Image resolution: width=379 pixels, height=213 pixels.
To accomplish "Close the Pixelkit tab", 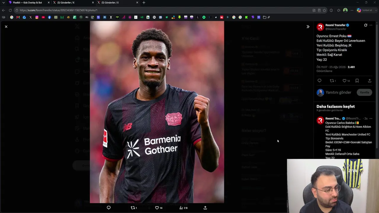I will click(49, 3).
